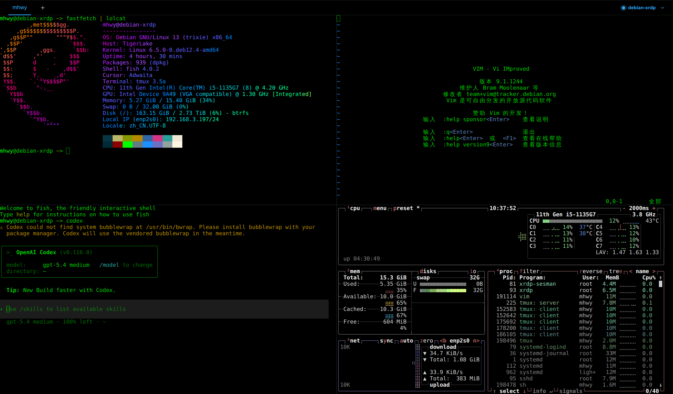Select the systemd-journal process row
The width and height of the screenshot is (673, 394).
574,354
